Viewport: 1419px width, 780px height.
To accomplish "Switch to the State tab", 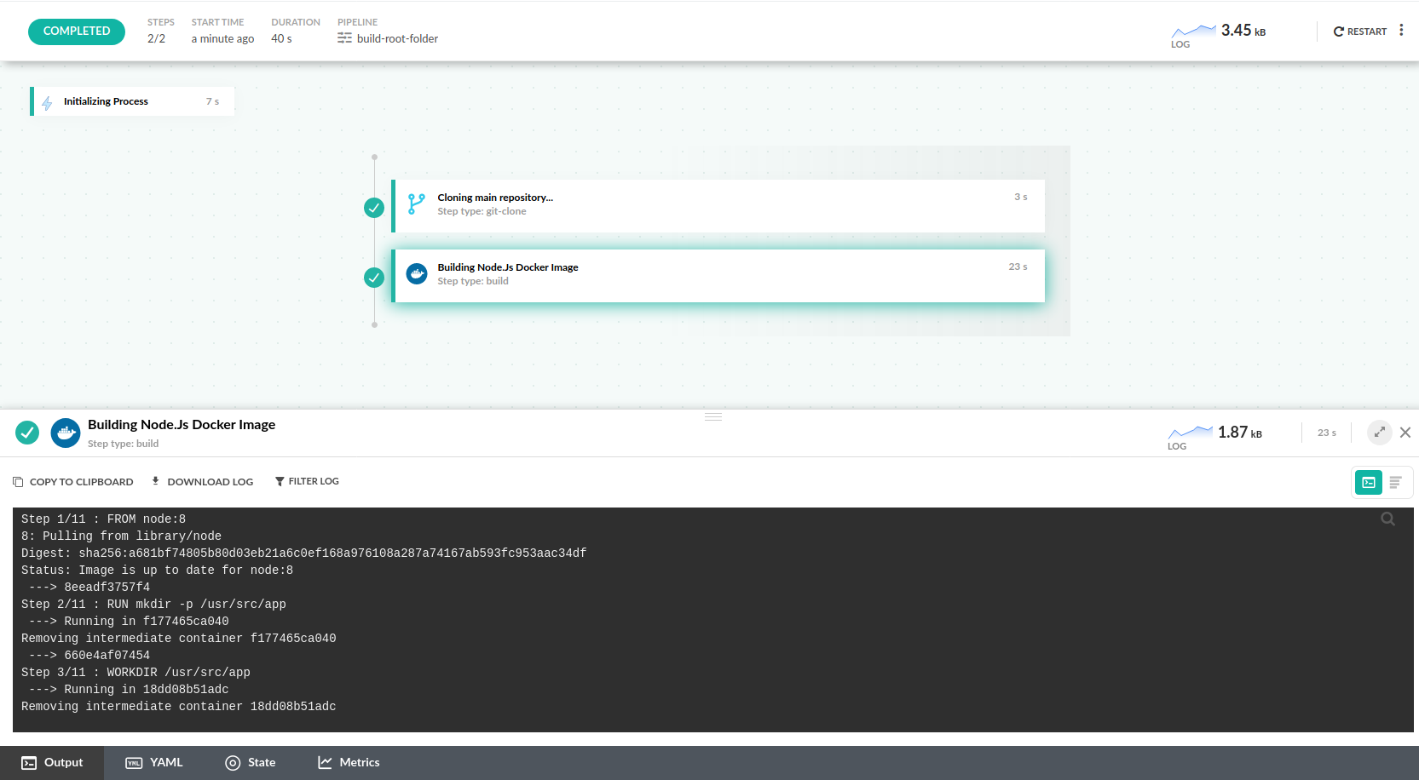I will point(251,763).
